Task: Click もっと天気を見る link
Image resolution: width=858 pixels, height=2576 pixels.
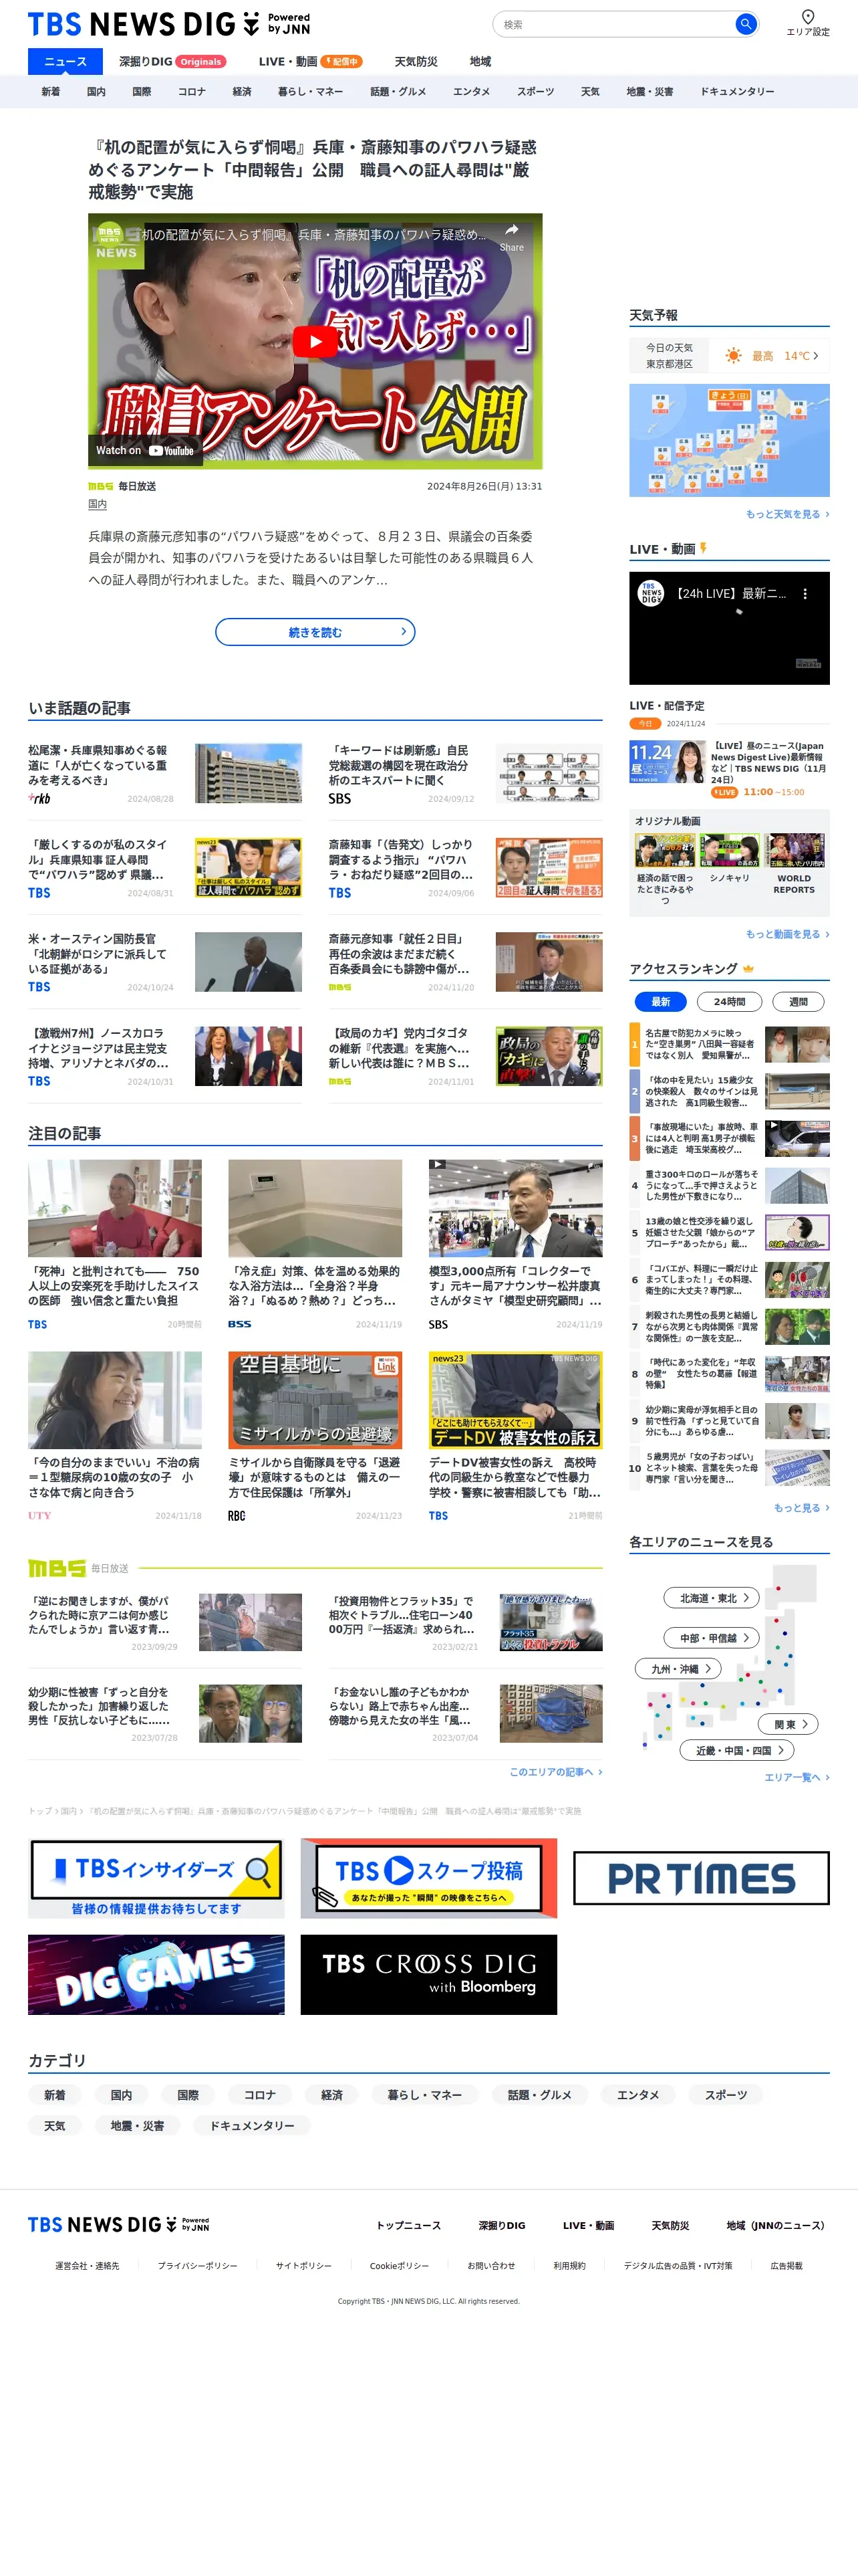Action: pos(787,514)
